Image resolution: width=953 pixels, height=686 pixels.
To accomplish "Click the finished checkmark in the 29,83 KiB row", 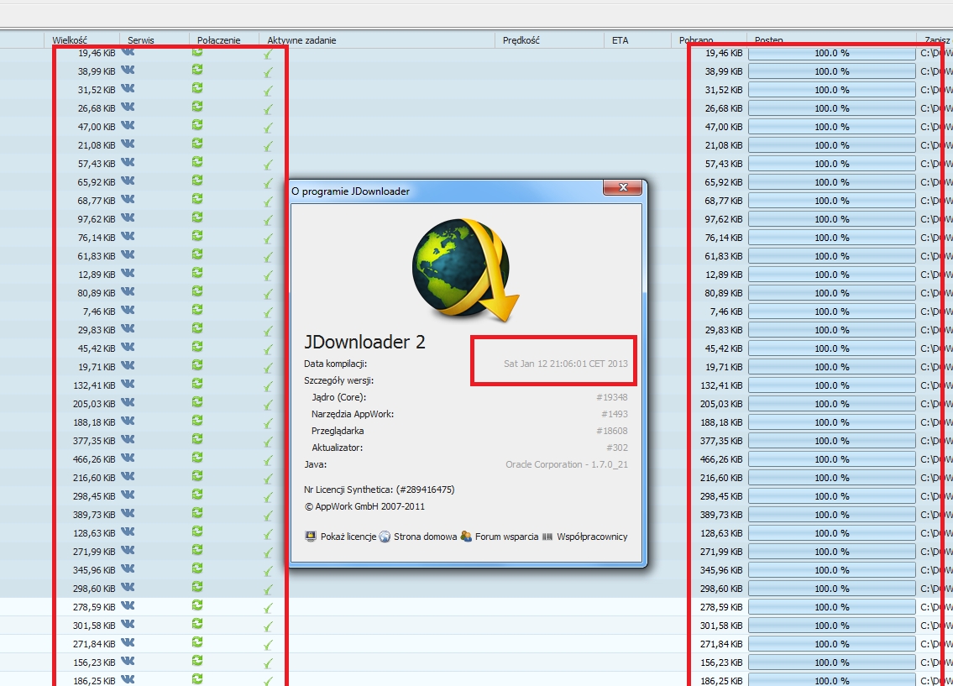I will [x=268, y=331].
